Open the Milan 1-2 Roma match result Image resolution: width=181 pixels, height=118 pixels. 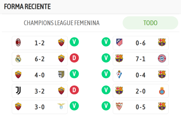39,43
